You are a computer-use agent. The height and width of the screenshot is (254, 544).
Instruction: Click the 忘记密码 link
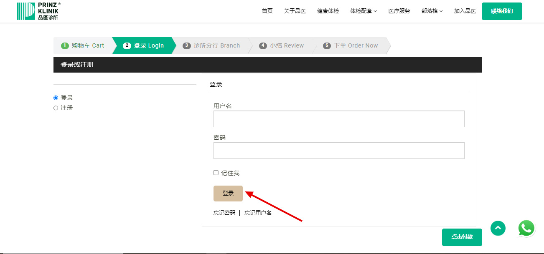tap(224, 213)
